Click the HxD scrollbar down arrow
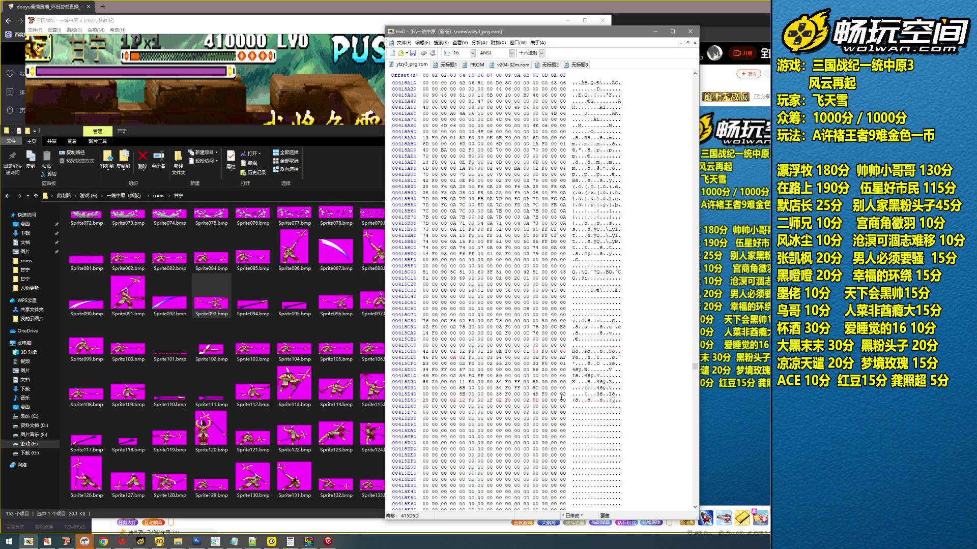The width and height of the screenshot is (977, 549). [x=695, y=507]
